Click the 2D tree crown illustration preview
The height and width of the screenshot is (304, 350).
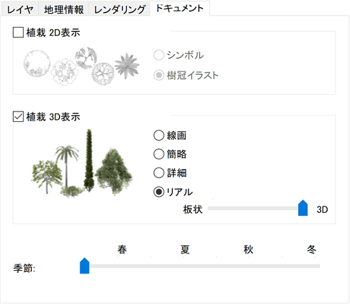82,66
